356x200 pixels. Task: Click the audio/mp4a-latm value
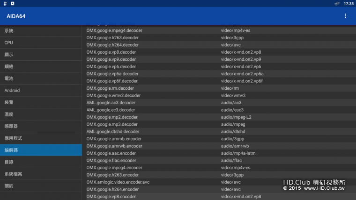point(238,153)
